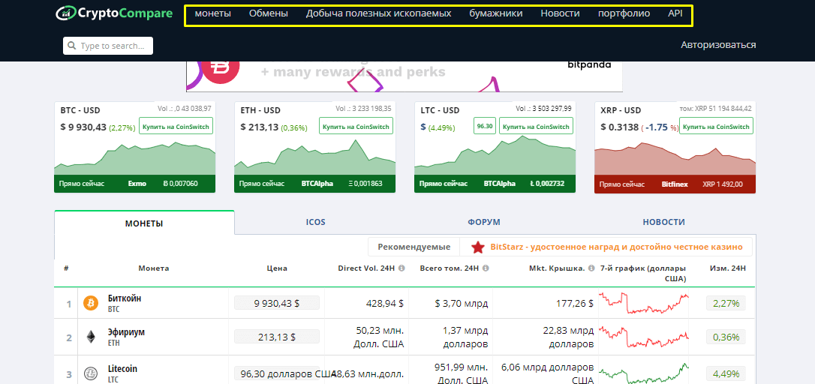The width and height of the screenshot is (815, 384).
Task: Click the ETH - USD chart area
Action: tap(315, 157)
